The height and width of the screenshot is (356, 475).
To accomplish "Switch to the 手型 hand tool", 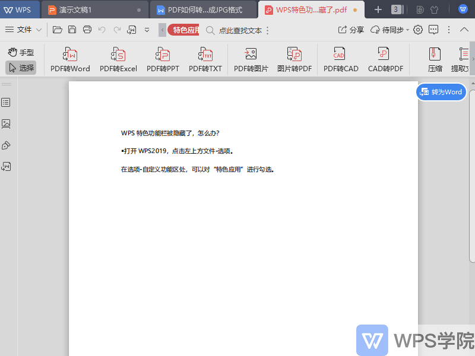I will 20,52.
